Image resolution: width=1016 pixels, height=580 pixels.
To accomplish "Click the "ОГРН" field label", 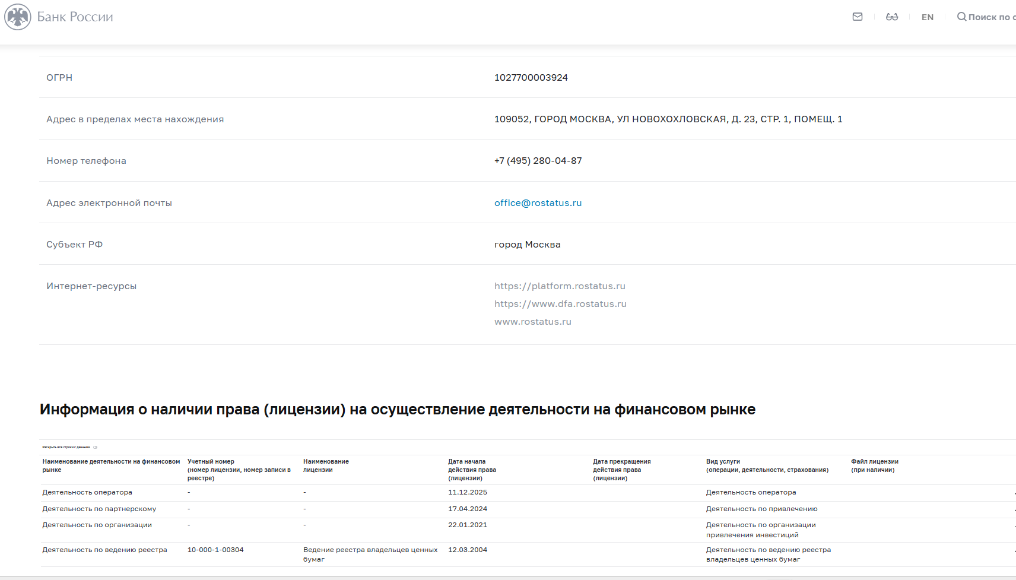I will click(59, 77).
